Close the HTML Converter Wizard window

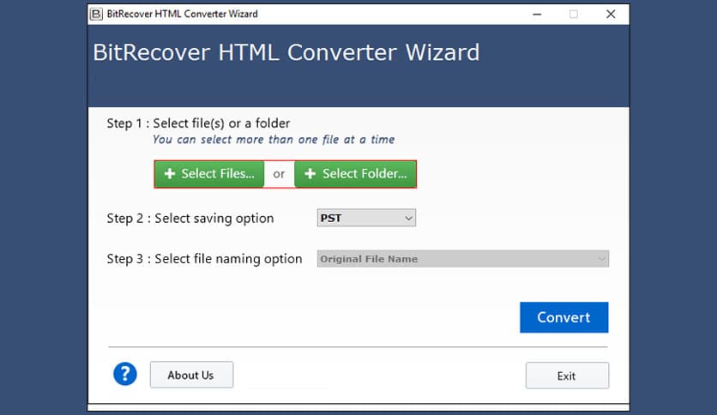611,15
